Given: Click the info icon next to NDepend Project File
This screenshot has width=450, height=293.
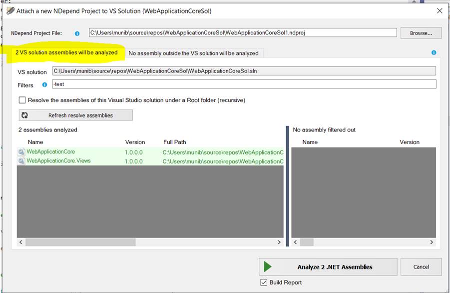Looking at the screenshot, I should [76, 32].
